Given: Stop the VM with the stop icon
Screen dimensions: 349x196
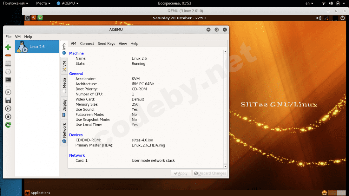Looking at the screenshot, I should (8, 117).
